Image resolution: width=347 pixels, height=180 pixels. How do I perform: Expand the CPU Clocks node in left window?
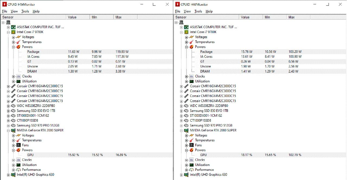[x=13, y=76]
